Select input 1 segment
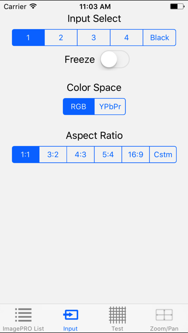Screen dimensions: 188x333 28,38
